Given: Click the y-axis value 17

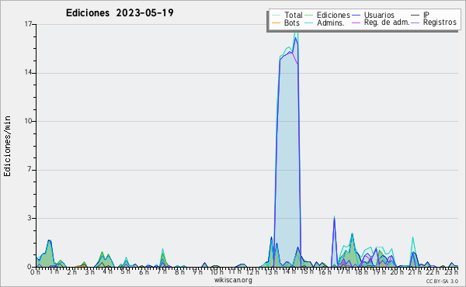Looking at the screenshot, I should pyautogui.click(x=28, y=24).
